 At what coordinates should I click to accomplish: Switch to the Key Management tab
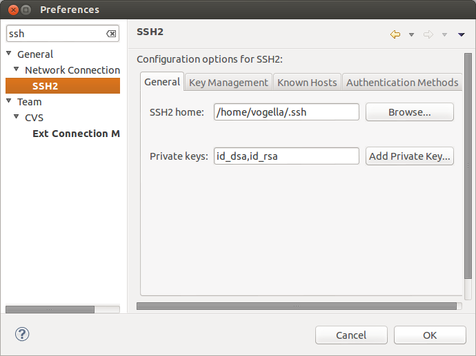228,83
